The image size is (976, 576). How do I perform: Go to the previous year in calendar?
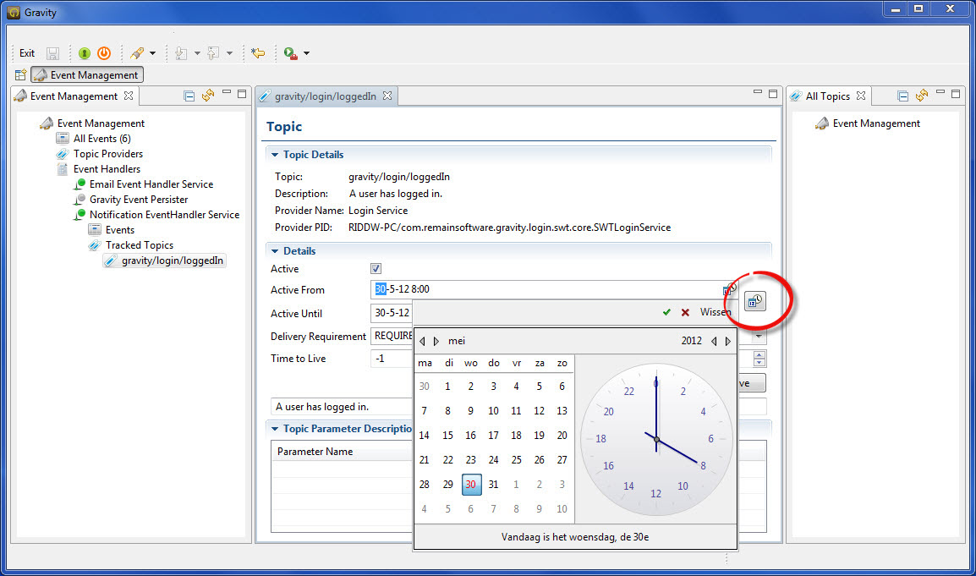[714, 341]
